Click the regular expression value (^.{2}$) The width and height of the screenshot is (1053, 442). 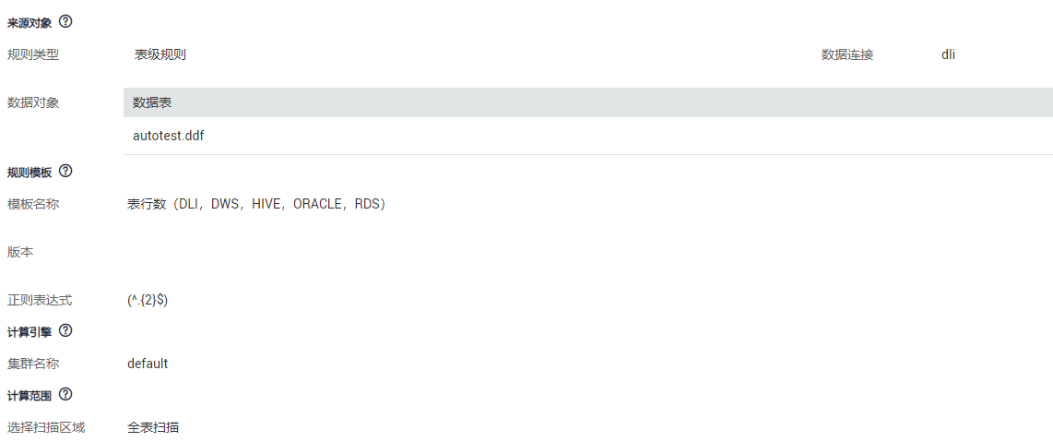click(148, 300)
